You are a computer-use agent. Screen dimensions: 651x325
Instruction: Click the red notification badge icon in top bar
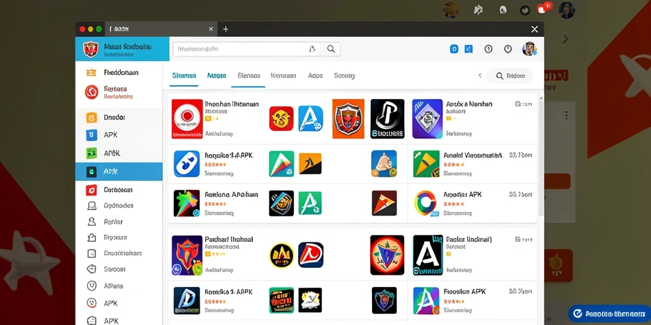click(544, 8)
